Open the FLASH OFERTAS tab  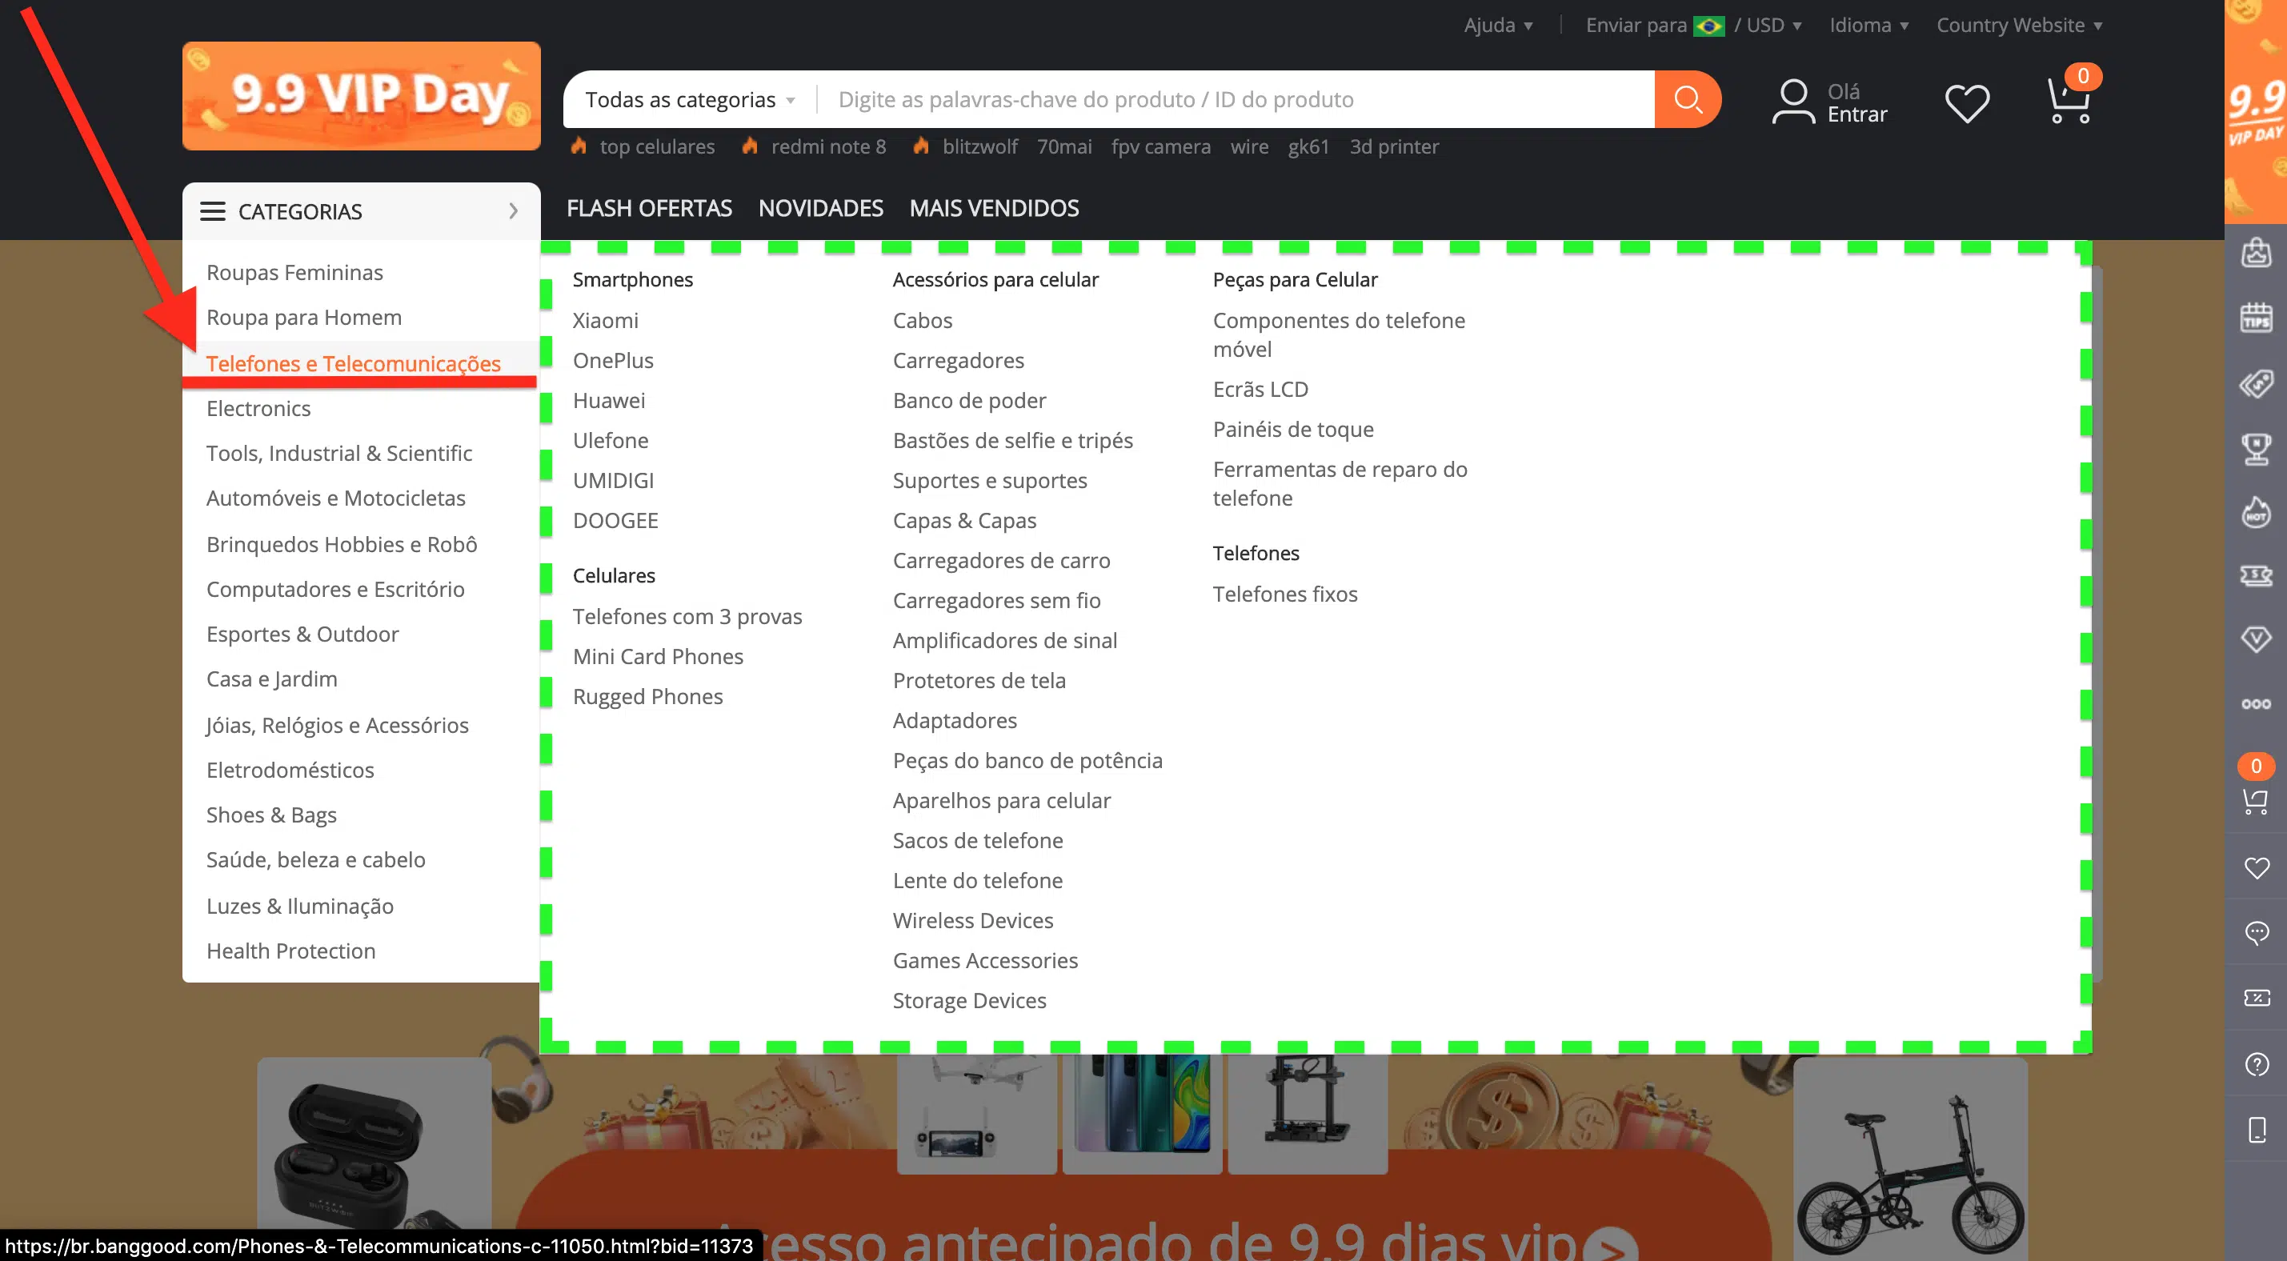[649, 208]
